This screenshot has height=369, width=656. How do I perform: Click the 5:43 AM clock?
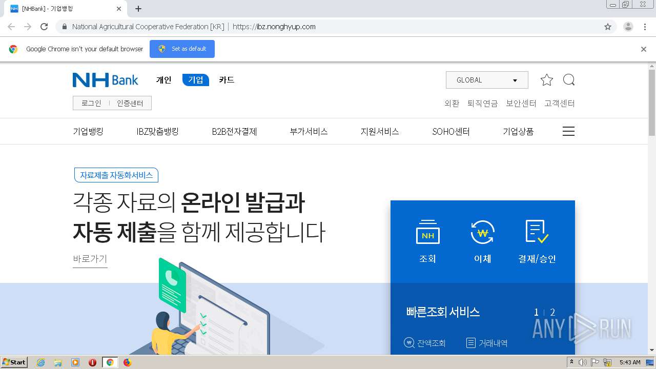tap(630, 362)
